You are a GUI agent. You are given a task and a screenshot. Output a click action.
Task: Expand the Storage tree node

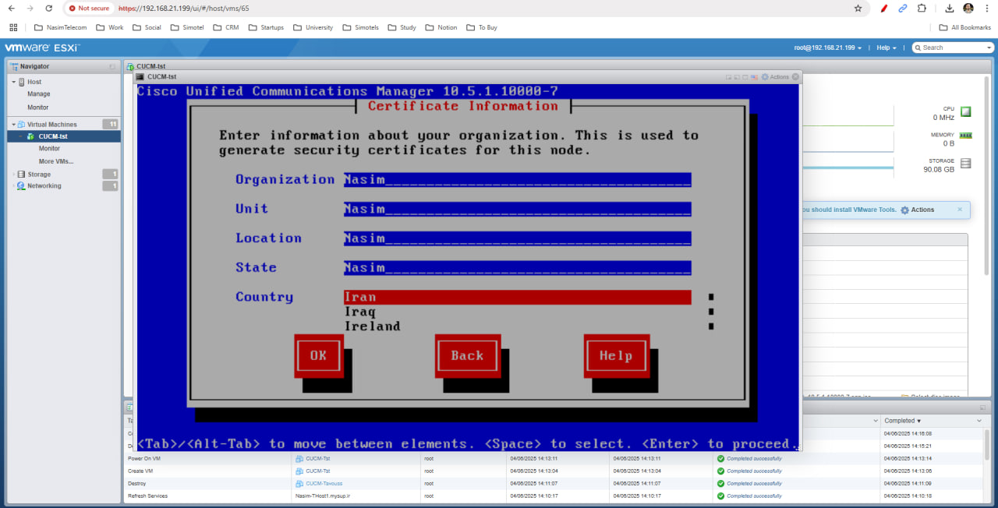(13, 175)
